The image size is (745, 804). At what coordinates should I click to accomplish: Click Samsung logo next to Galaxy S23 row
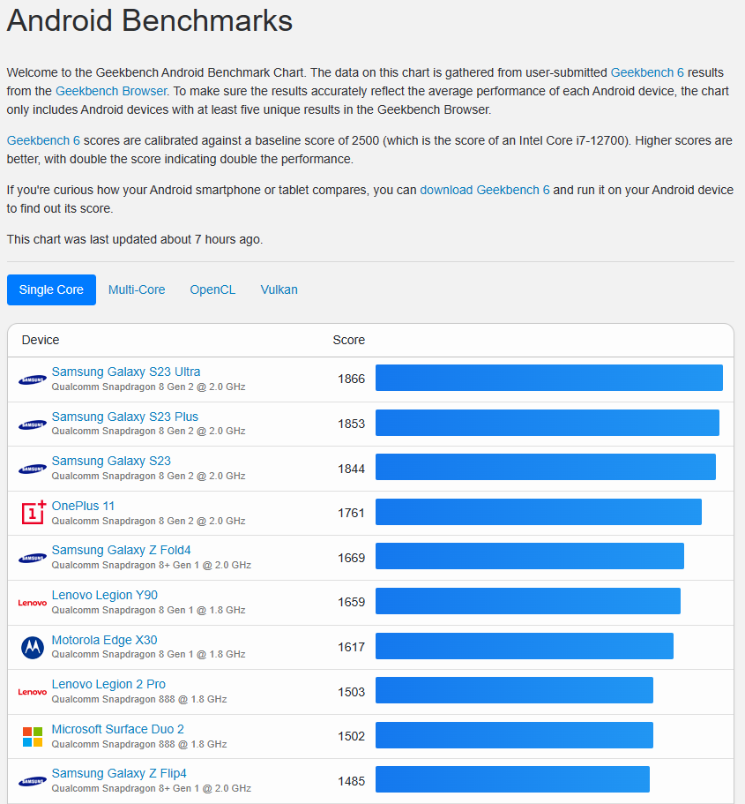33,470
